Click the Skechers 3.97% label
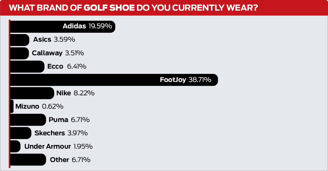The width and height of the screenshot is (328, 171). click(x=61, y=133)
